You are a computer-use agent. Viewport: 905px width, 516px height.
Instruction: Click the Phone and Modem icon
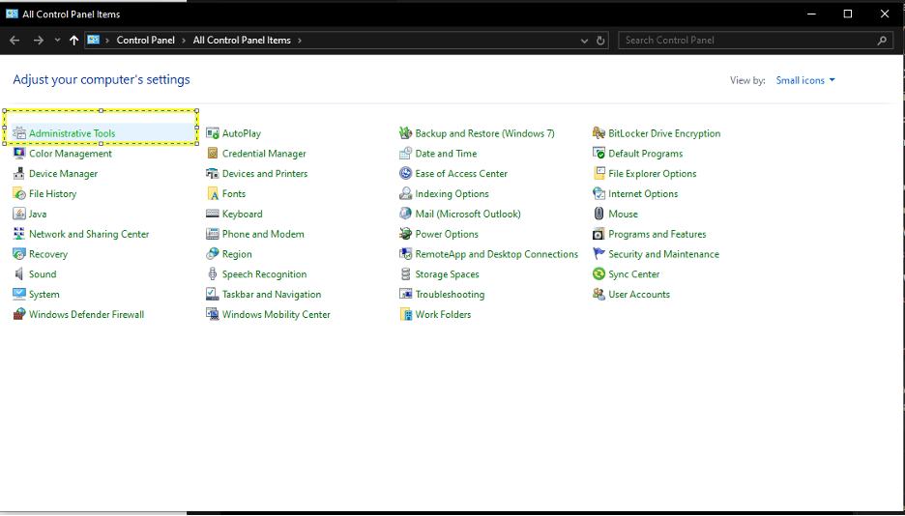click(x=213, y=234)
